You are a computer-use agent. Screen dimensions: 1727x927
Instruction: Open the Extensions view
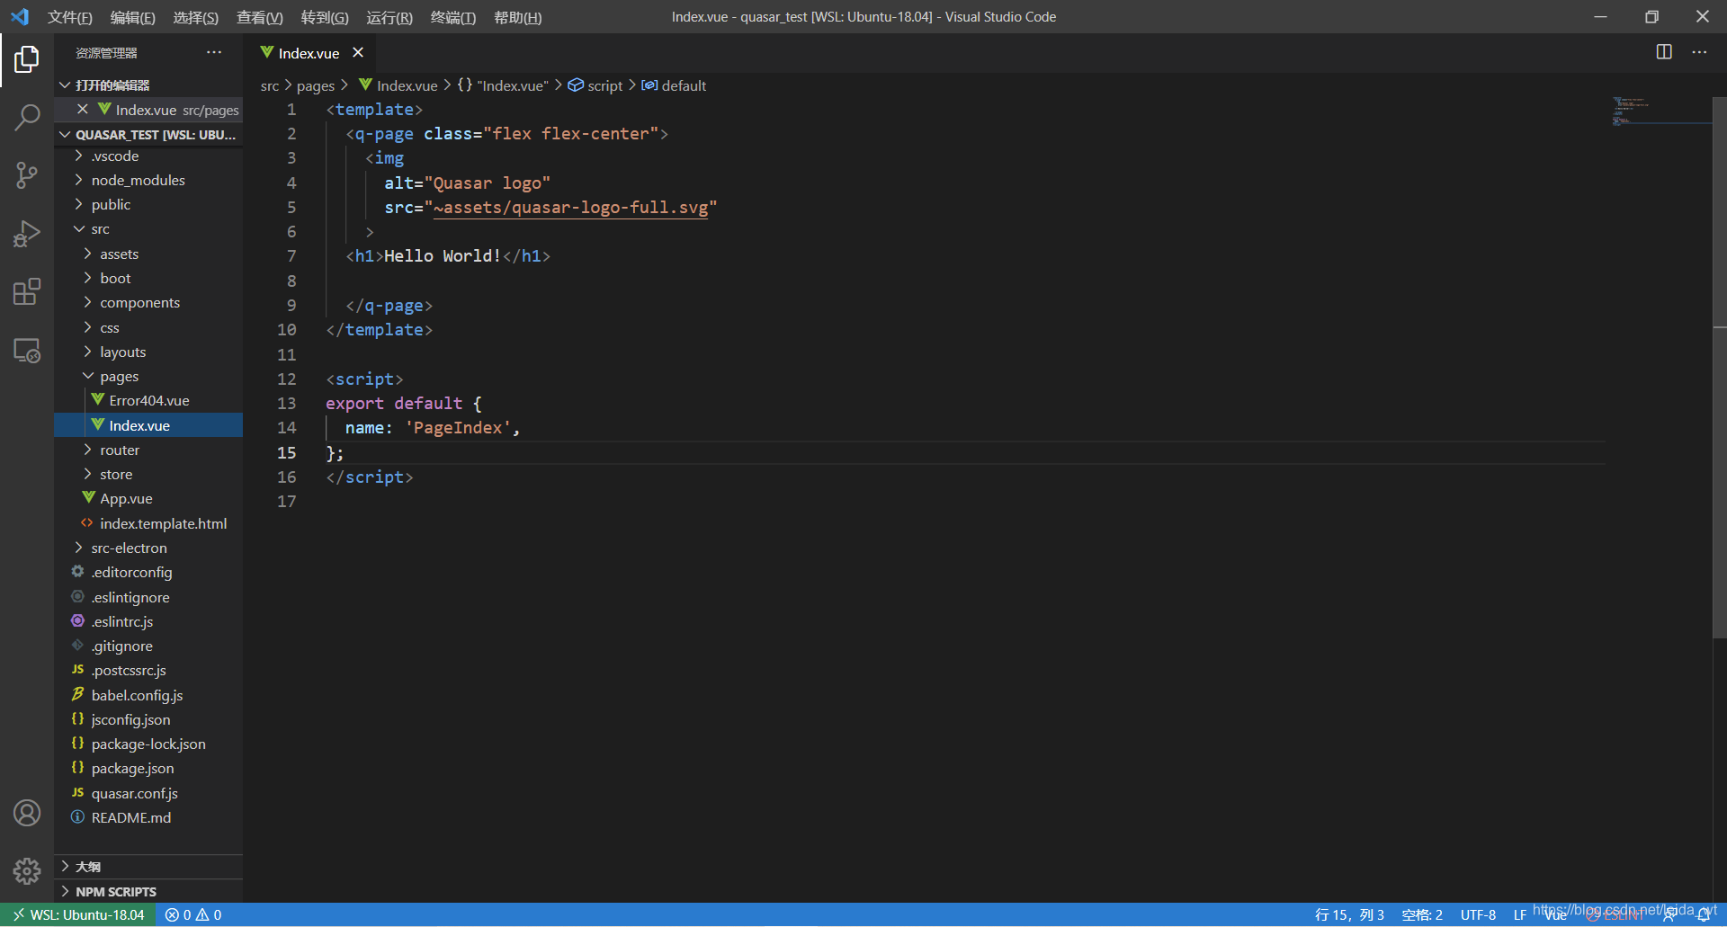[27, 291]
